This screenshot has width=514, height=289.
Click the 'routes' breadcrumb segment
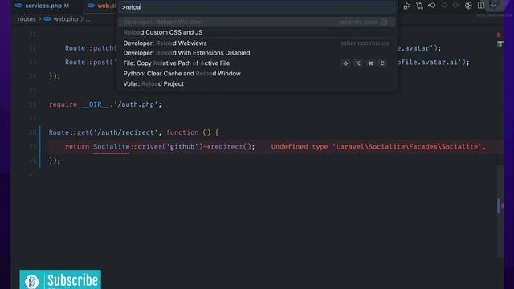click(27, 19)
